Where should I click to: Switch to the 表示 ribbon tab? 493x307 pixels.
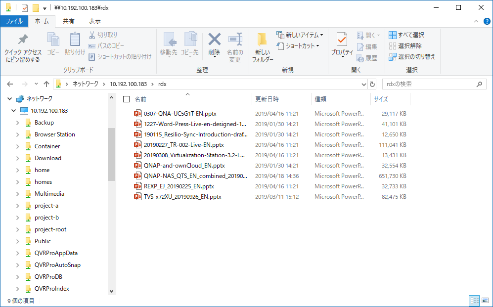coord(94,21)
